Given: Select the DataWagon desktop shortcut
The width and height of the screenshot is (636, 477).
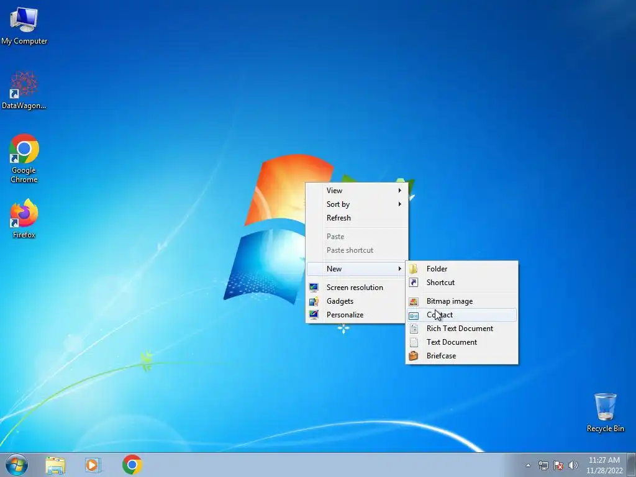Looking at the screenshot, I should [24, 90].
